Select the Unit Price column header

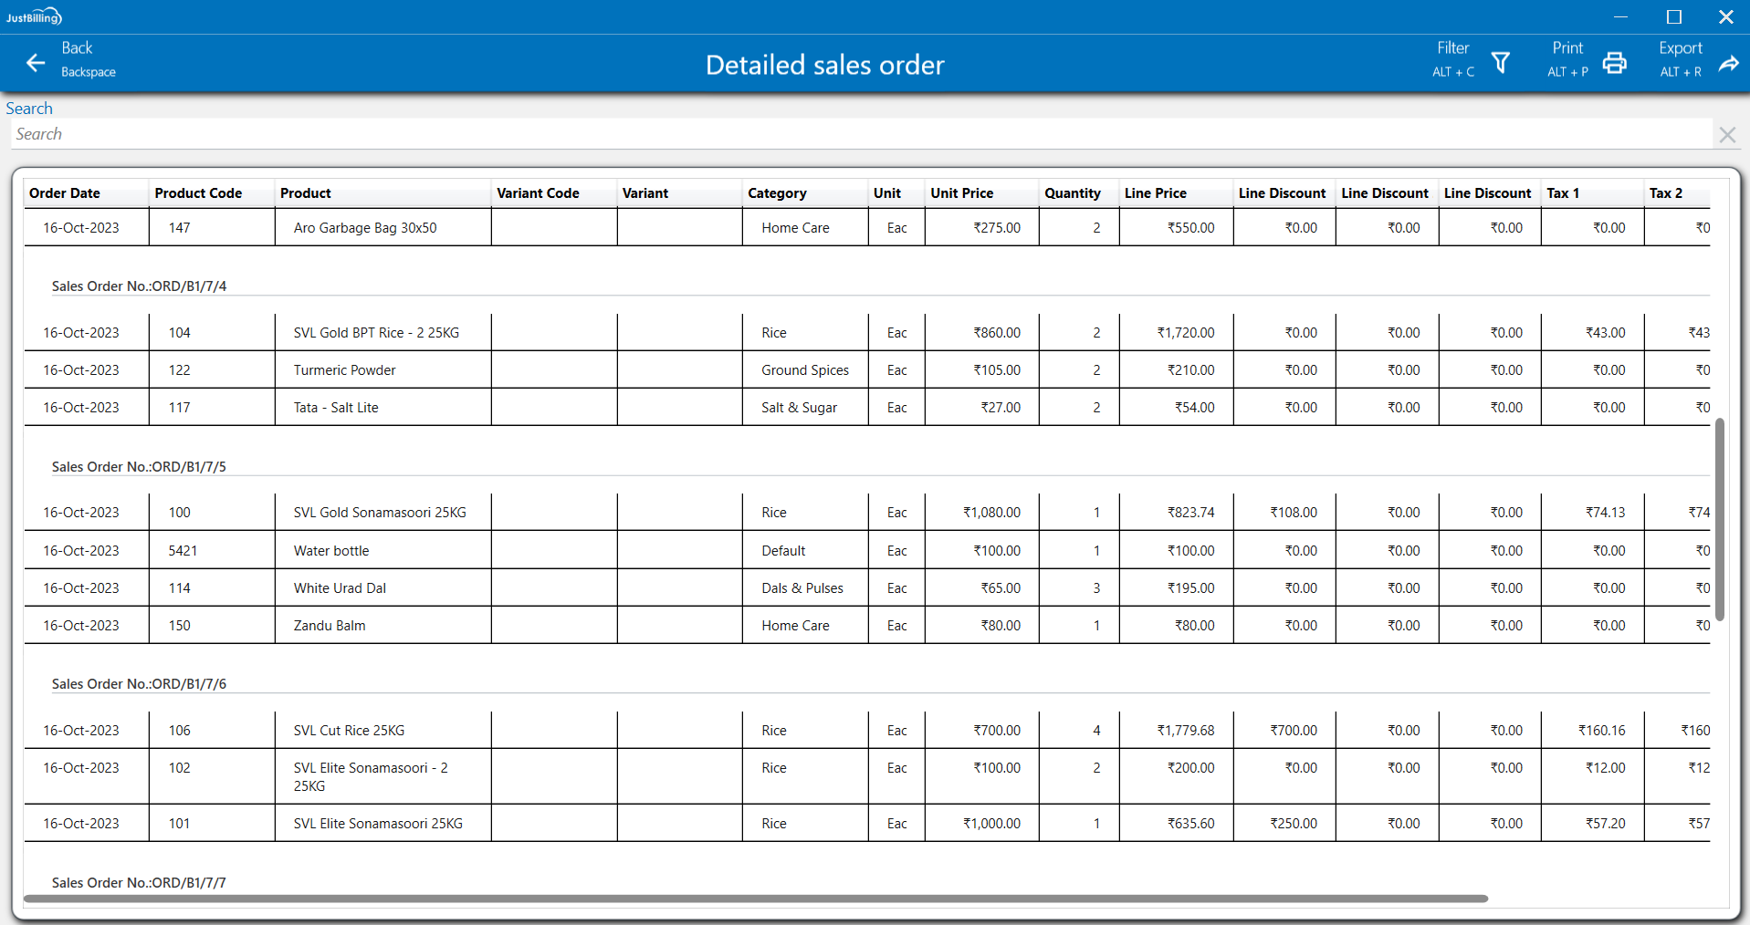[961, 193]
